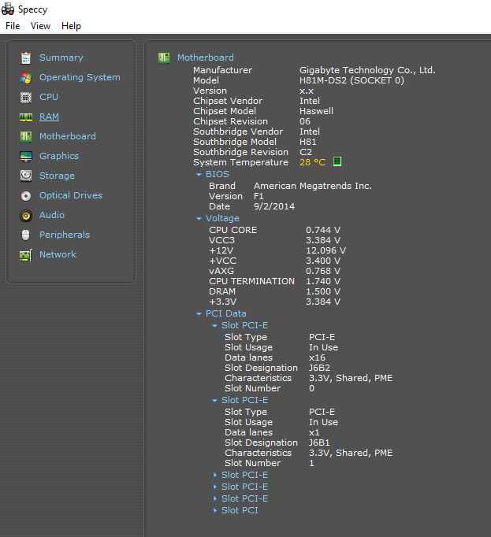The height and width of the screenshot is (537, 491).
Task: Click the Motherboard heading in main panel
Action: (x=206, y=57)
